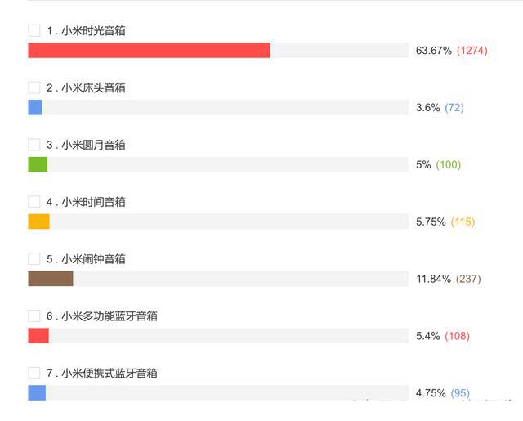Click the blue bar under 小米便携式蓝牙音箱
The width and height of the screenshot is (523, 421).
[37, 393]
